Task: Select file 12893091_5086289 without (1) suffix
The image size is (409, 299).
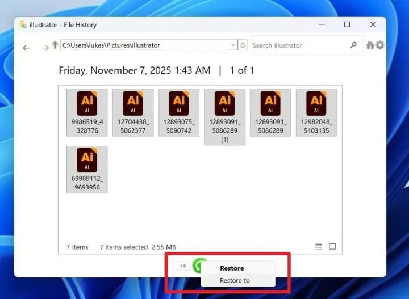Action: (270, 112)
